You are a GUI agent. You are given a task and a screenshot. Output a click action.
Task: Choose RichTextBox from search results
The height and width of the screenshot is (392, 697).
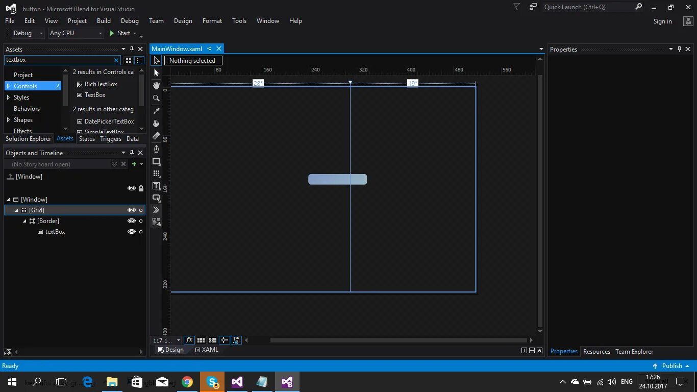pyautogui.click(x=101, y=84)
